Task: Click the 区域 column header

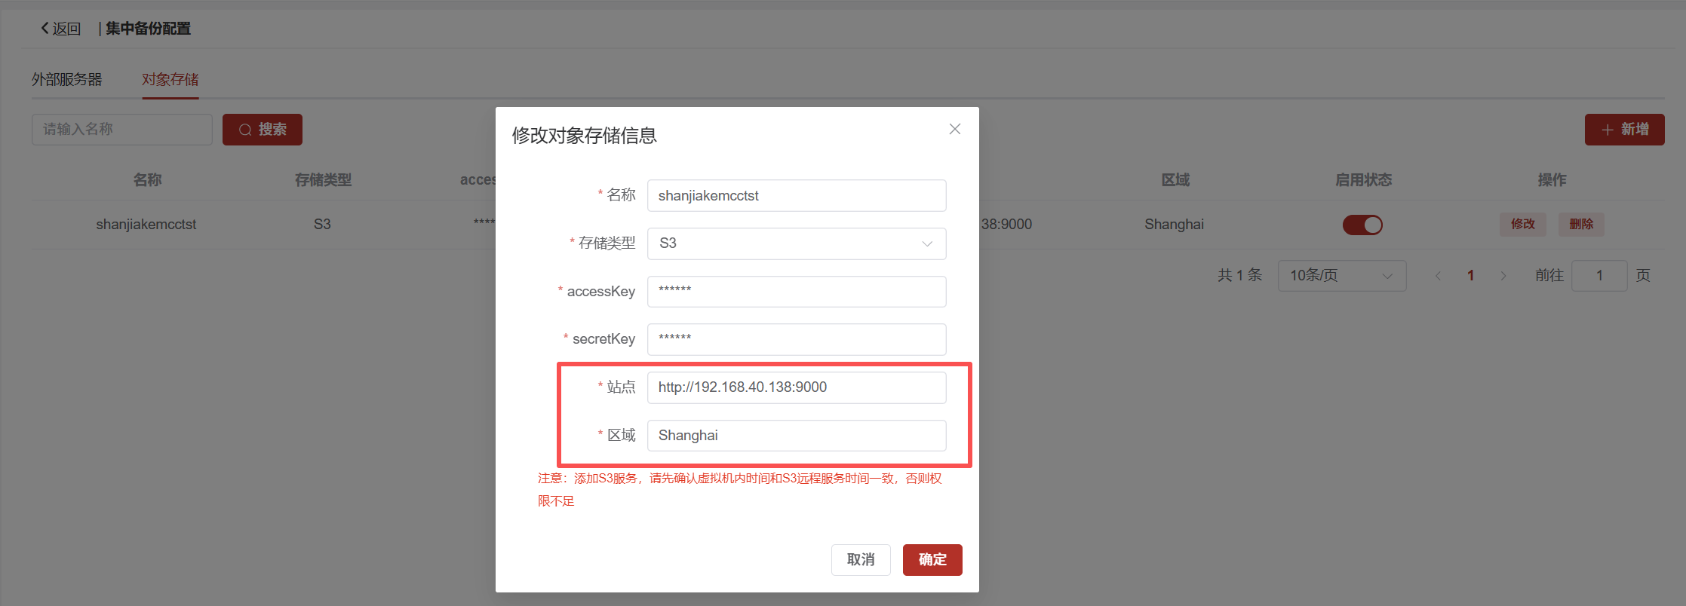Action: pyautogui.click(x=1175, y=180)
